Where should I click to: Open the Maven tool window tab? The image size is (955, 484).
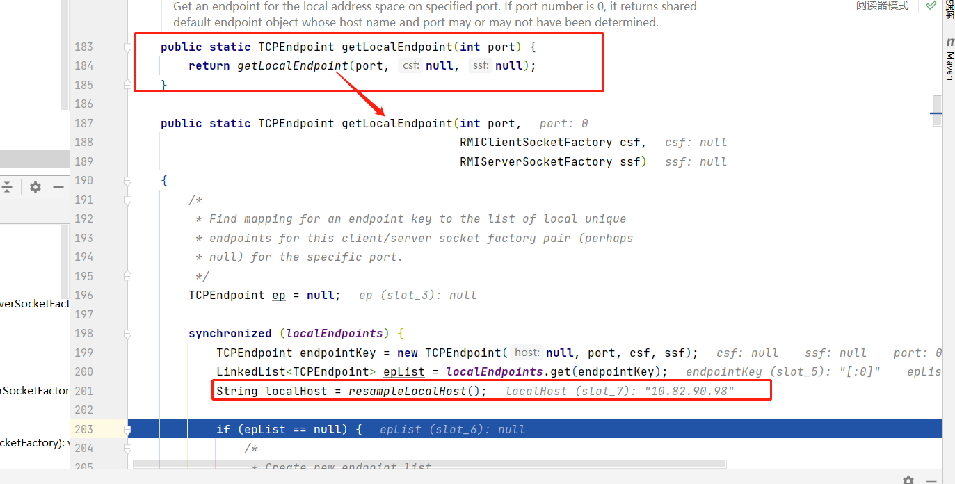click(x=950, y=65)
